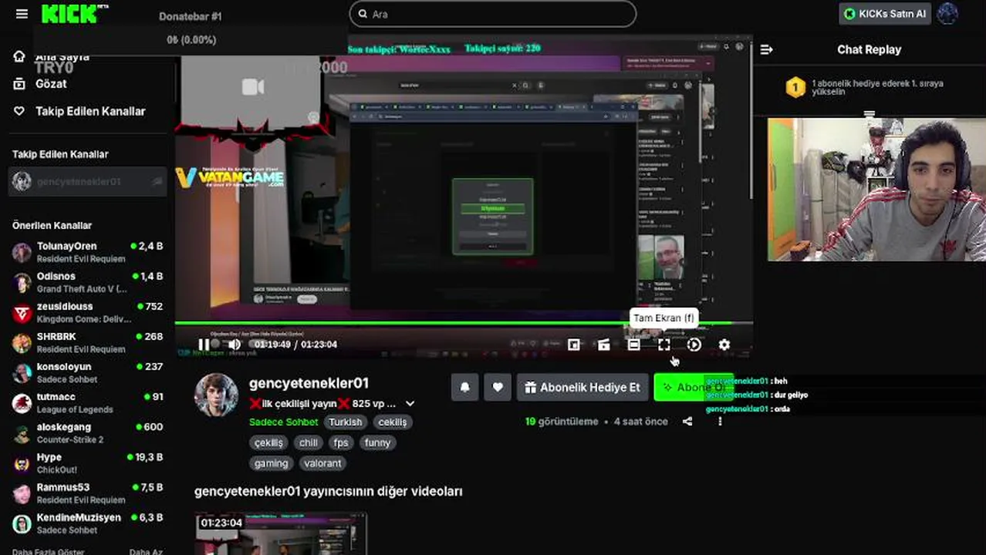Select the valorant tag
This screenshot has height=555, width=986.
point(322,463)
